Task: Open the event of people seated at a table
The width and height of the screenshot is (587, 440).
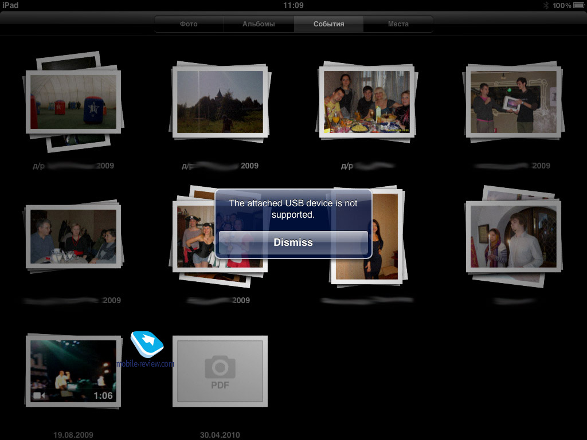Action: 73,236
